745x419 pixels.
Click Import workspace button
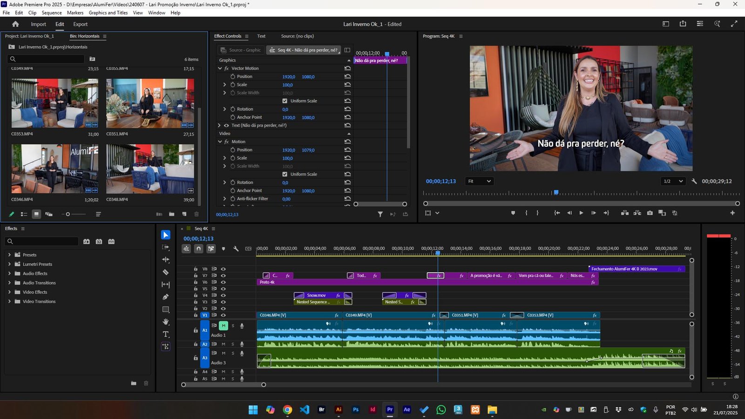(38, 24)
